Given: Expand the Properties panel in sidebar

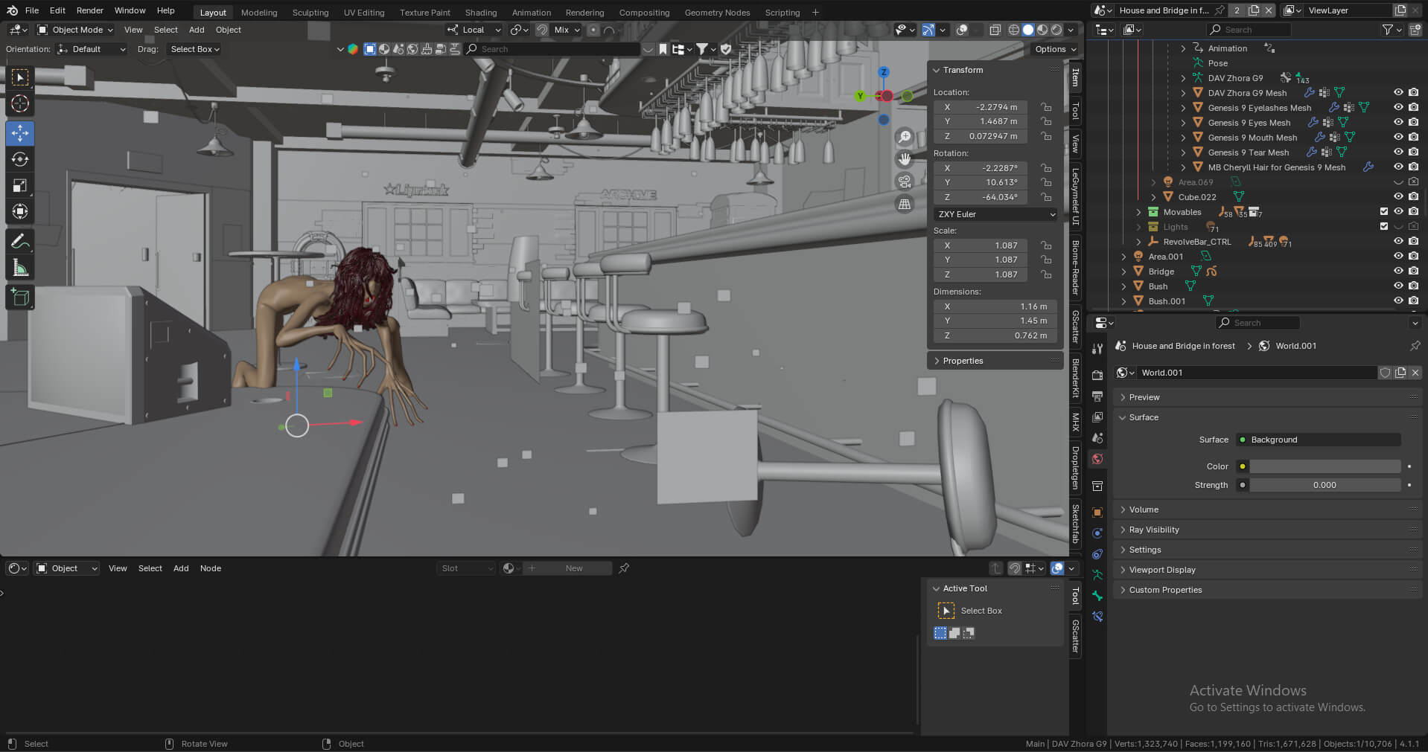Looking at the screenshot, I should 962,361.
